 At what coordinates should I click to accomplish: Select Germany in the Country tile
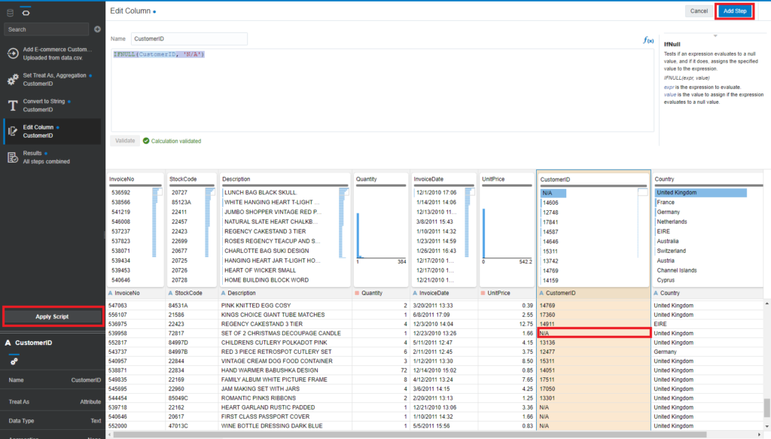[x=669, y=212]
